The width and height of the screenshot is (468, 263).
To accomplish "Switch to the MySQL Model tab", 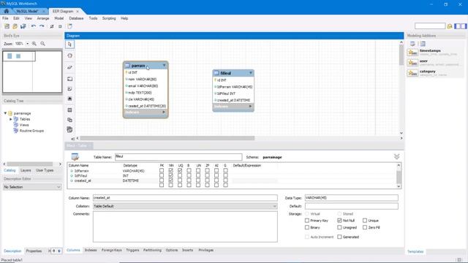I will point(27,11).
